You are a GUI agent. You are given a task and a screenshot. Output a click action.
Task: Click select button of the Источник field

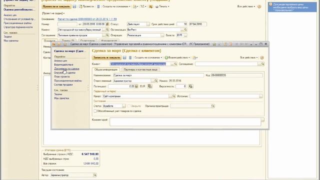click(261, 96)
